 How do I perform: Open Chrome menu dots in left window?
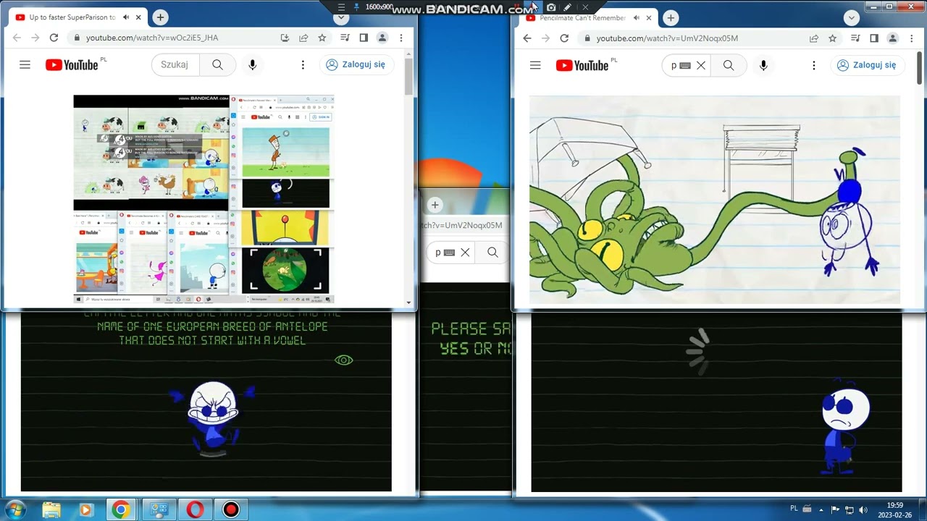coord(401,38)
